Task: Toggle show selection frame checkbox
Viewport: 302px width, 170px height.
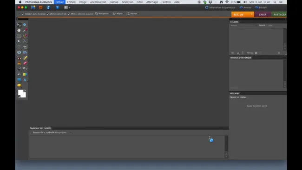Action: tap(48, 14)
